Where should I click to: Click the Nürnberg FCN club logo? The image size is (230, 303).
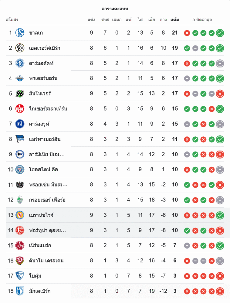(x=20, y=245)
